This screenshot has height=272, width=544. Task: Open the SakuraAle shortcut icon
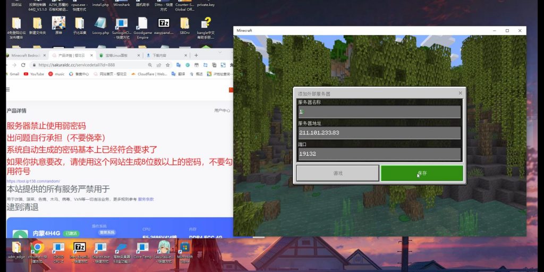164,252
